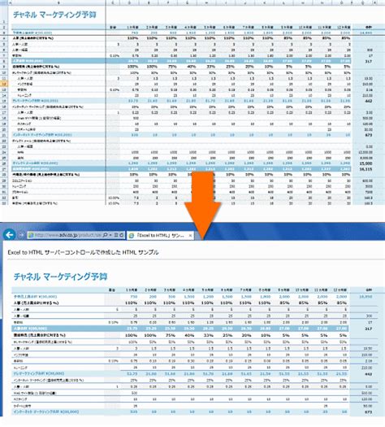Click the HTML page heading チャネル マーケティング予算
This screenshot has height=427, width=385.
(60, 277)
